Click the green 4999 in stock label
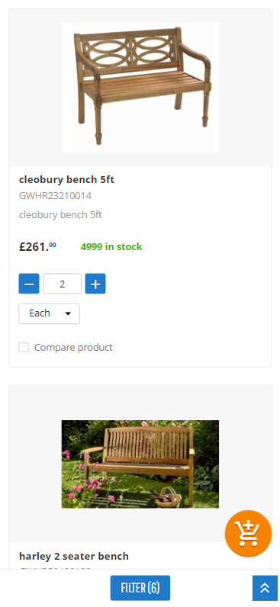The height and width of the screenshot is (607, 280). click(111, 246)
